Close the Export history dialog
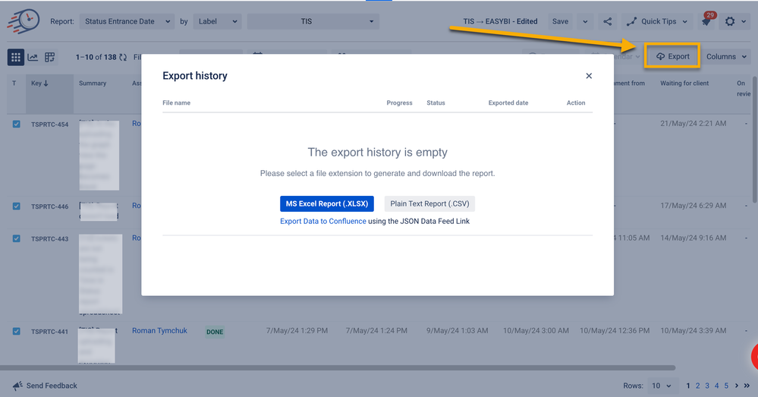Screen dimensions: 758x397 tap(589, 76)
